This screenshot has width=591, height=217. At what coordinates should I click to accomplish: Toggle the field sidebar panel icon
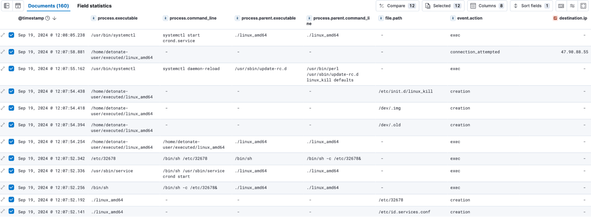[7, 6]
